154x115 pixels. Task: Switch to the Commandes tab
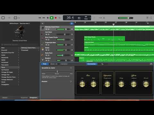click(x=92, y=64)
